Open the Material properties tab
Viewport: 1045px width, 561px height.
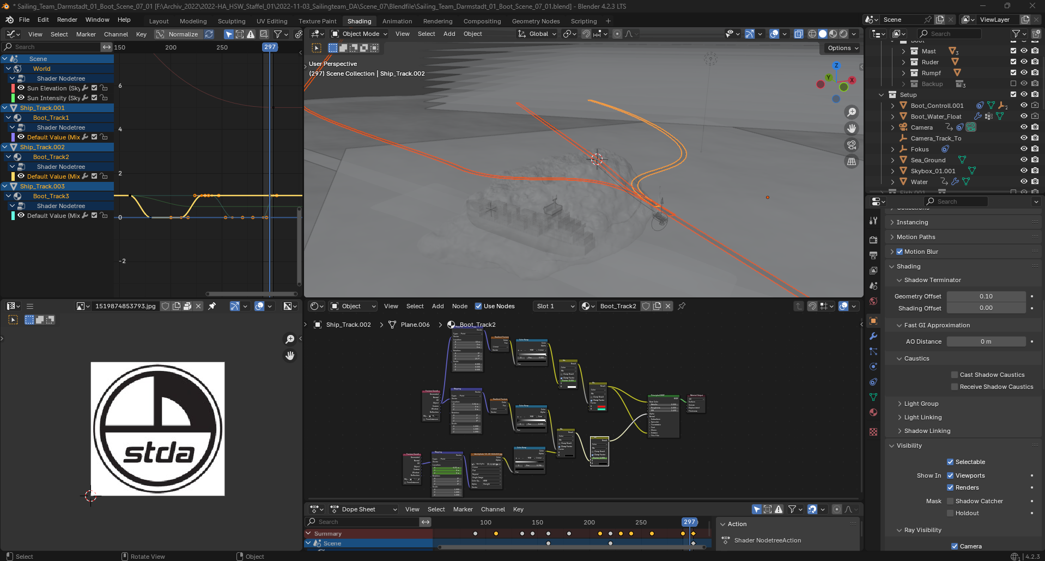873,412
